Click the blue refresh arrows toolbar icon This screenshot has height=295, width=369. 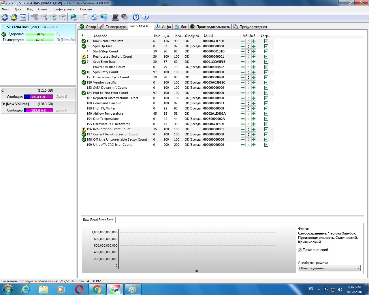5,17
